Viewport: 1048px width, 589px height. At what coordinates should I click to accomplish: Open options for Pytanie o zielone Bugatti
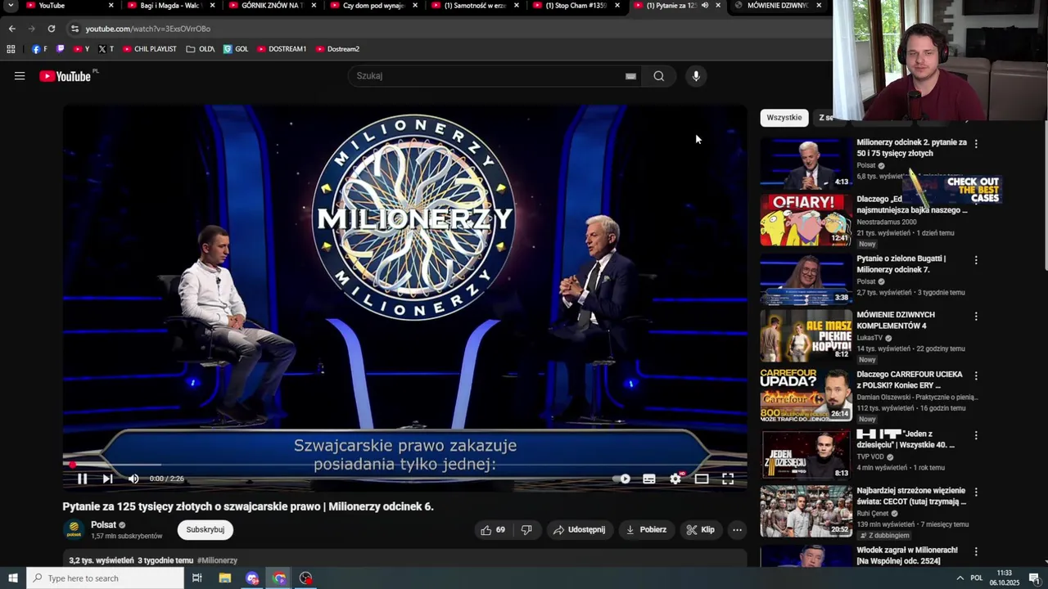(x=975, y=260)
